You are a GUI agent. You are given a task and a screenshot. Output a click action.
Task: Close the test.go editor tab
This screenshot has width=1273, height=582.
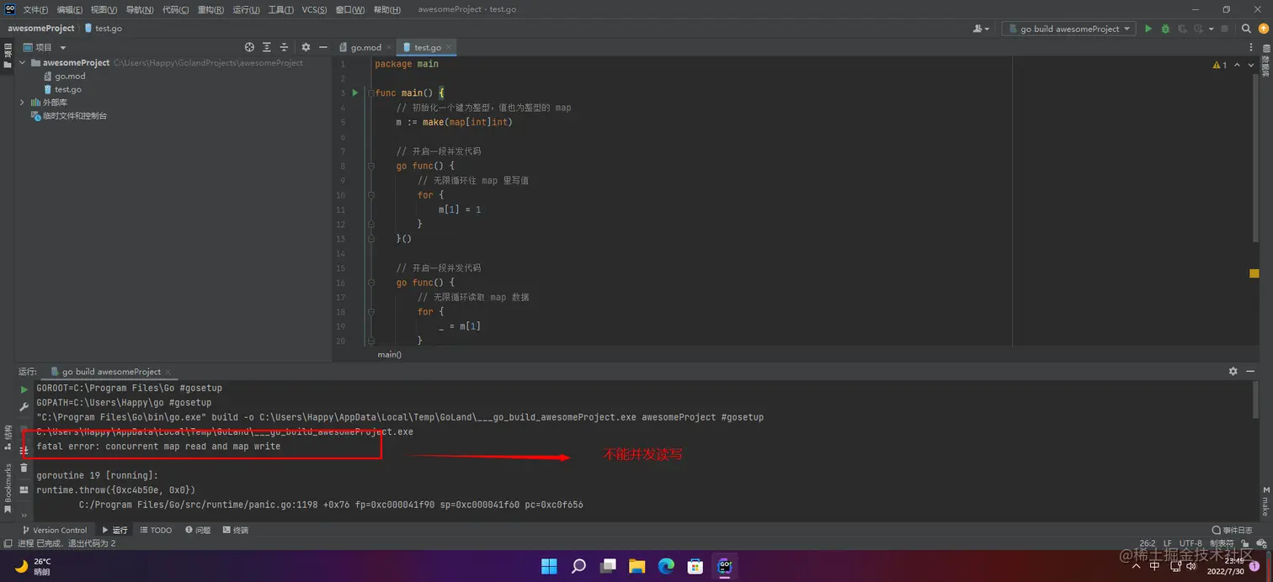[x=449, y=47]
